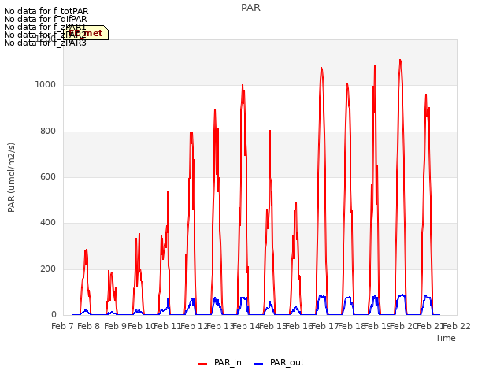The height and width of the screenshot is (378, 504).
Task: Click the Feb 9 x-axis tick label
Action: click(x=115, y=327)
